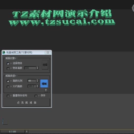Viewport: 134px width, 134px height.
Task: Toggle the 选择物体 checkbox
Action: point(8,64)
